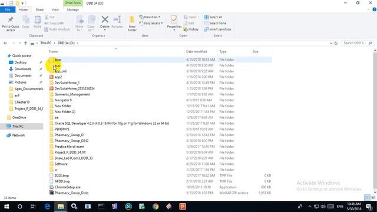Image resolution: width=377 pixels, height=212 pixels.
Task: Select OneDrive in navigation pane
Action: 19,118
